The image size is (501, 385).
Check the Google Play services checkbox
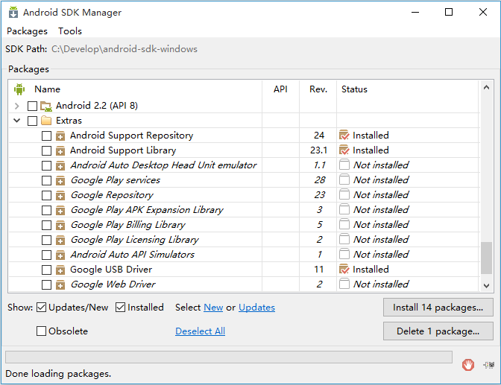tap(47, 180)
